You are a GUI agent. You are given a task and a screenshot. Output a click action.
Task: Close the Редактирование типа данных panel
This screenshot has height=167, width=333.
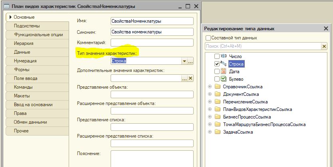point(325,29)
